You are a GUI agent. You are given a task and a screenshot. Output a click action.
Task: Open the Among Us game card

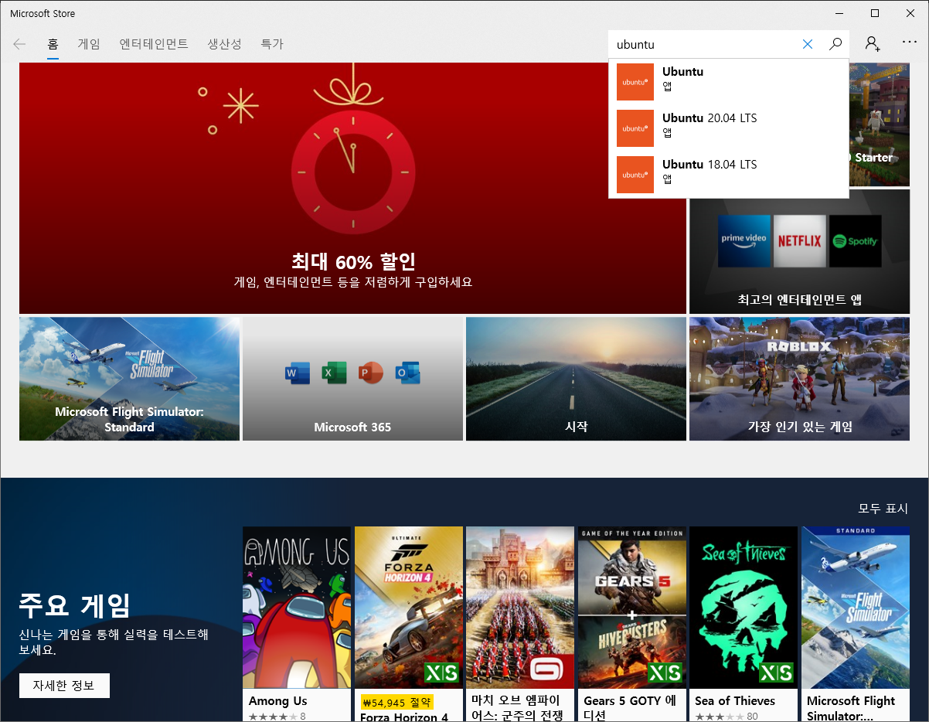(298, 624)
